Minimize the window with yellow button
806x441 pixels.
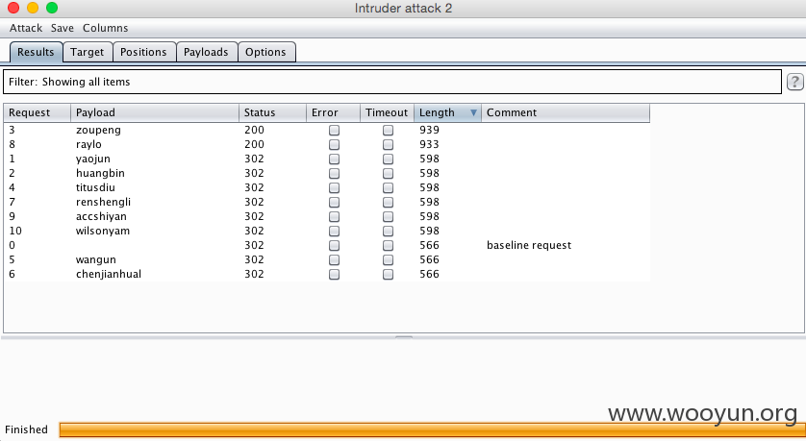click(33, 8)
